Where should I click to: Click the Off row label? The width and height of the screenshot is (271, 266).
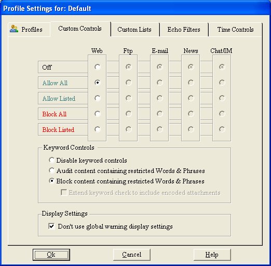47,67
